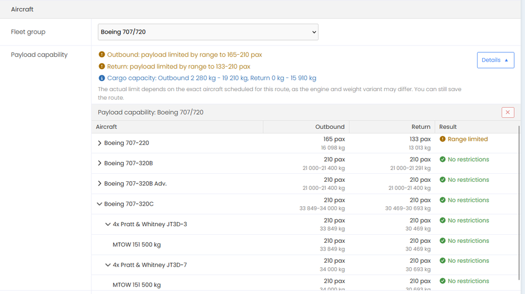This screenshot has width=525, height=294.
Task: Select the Boeing 707-320C row label
Action: (129, 204)
